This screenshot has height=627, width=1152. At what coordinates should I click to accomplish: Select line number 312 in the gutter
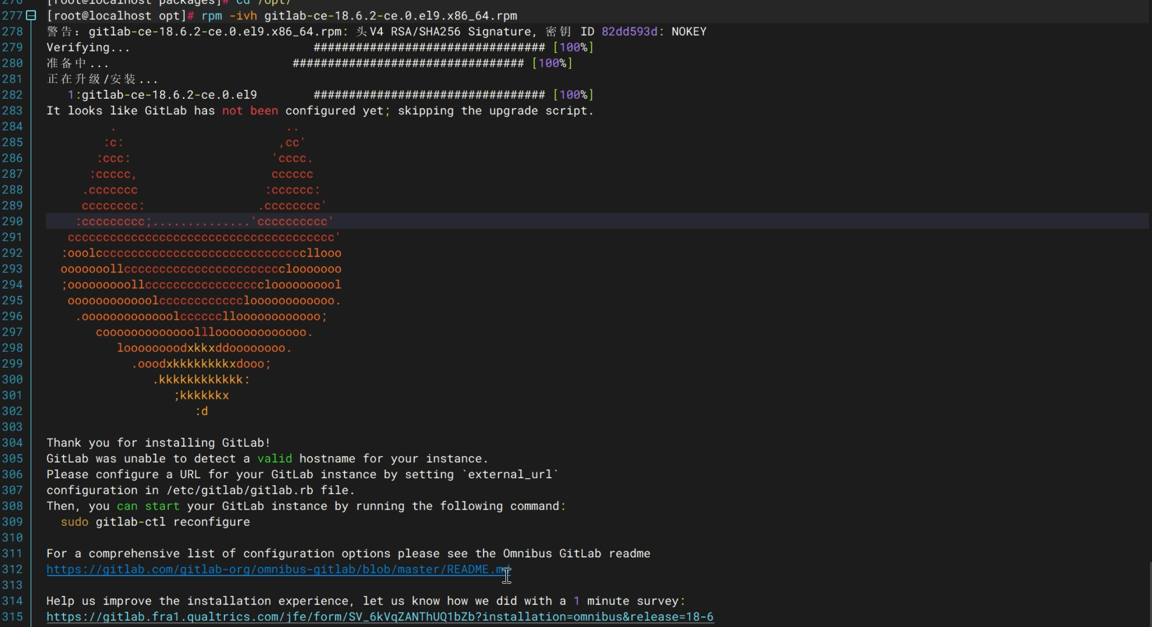[x=12, y=569]
